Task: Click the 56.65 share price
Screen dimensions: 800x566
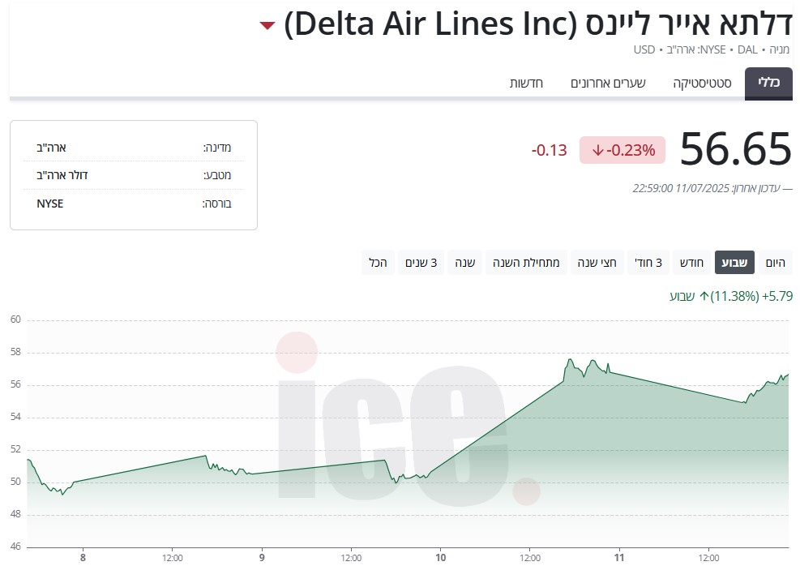Action: (x=735, y=149)
